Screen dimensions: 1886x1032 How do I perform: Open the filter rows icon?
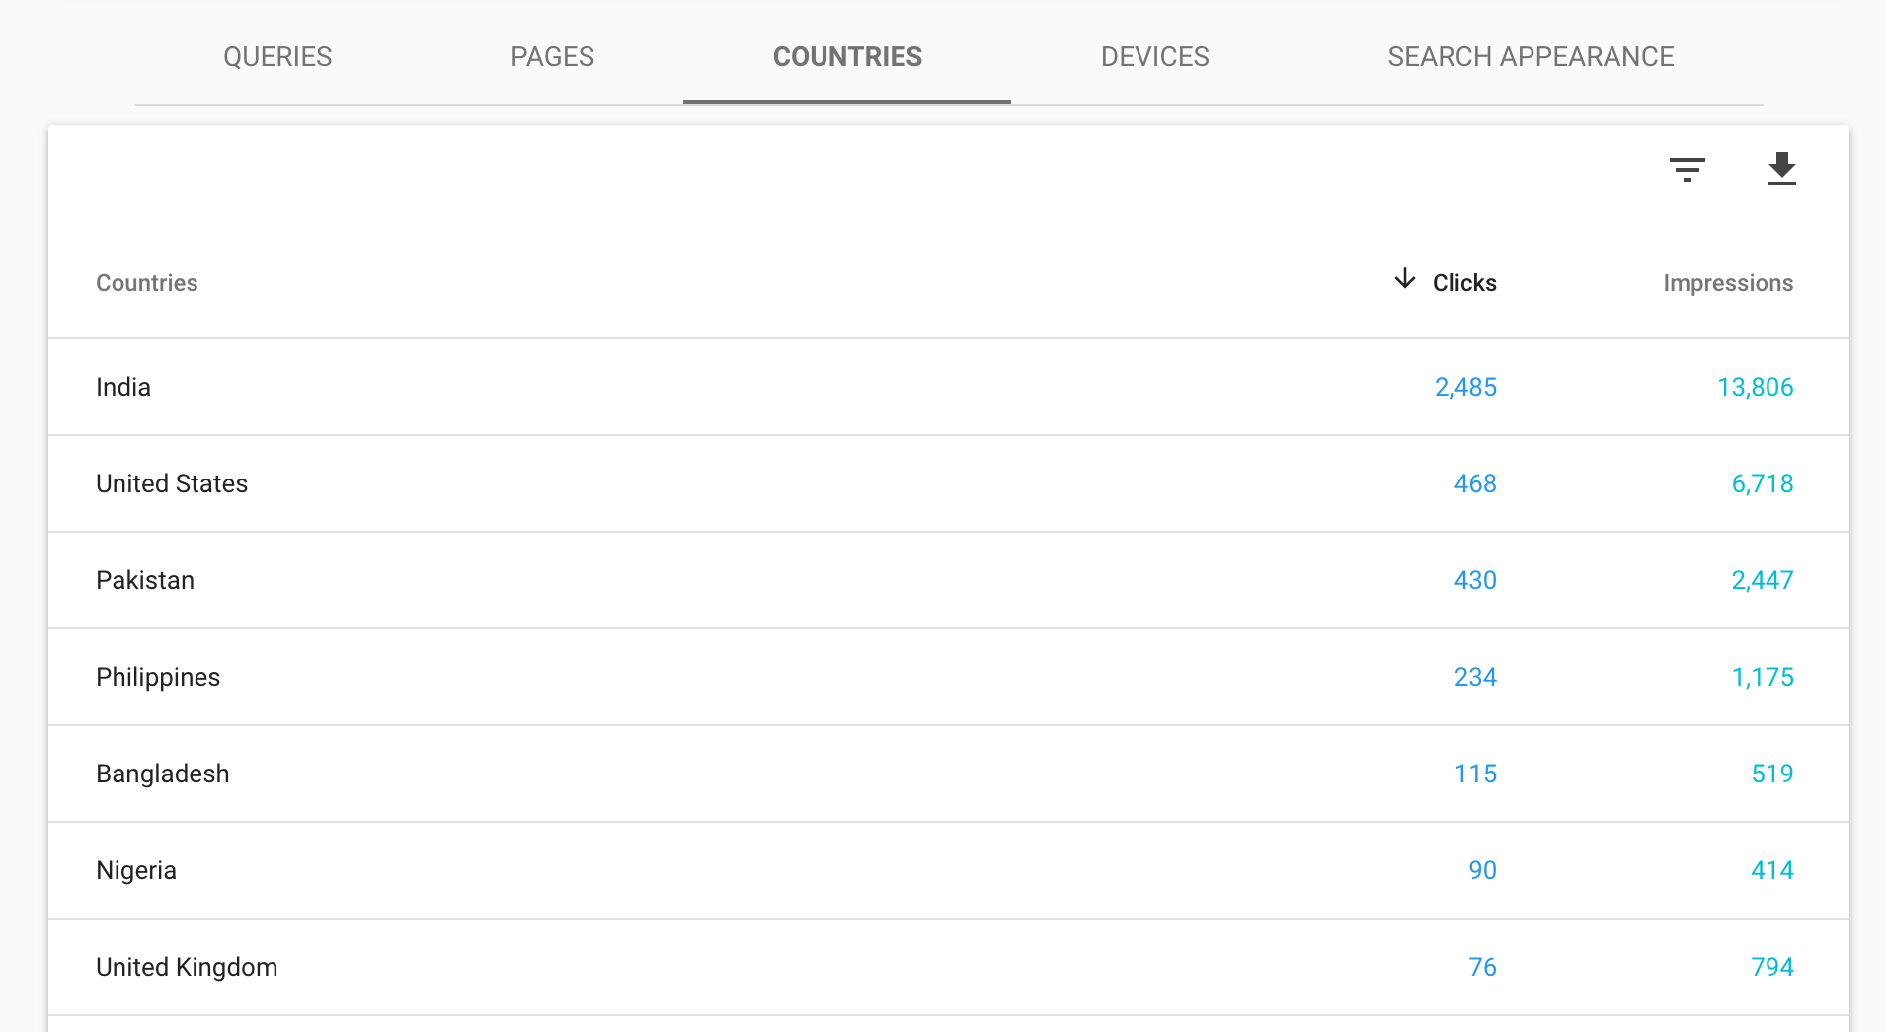tap(1687, 170)
